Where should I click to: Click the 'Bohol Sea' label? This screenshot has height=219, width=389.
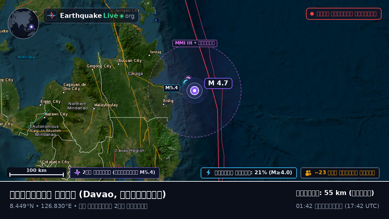click(x=26, y=57)
